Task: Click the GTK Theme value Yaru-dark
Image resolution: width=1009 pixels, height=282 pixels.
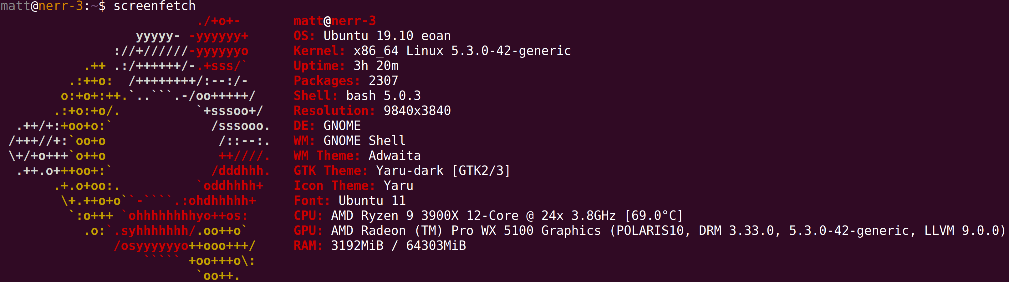Action: [x=410, y=171]
